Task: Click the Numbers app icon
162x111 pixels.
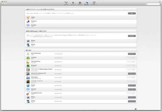Action: (28, 22)
